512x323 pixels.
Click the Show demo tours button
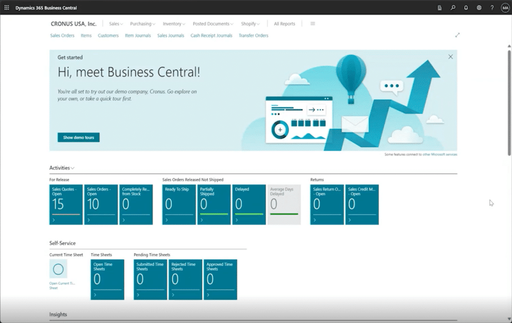(78, 137)
